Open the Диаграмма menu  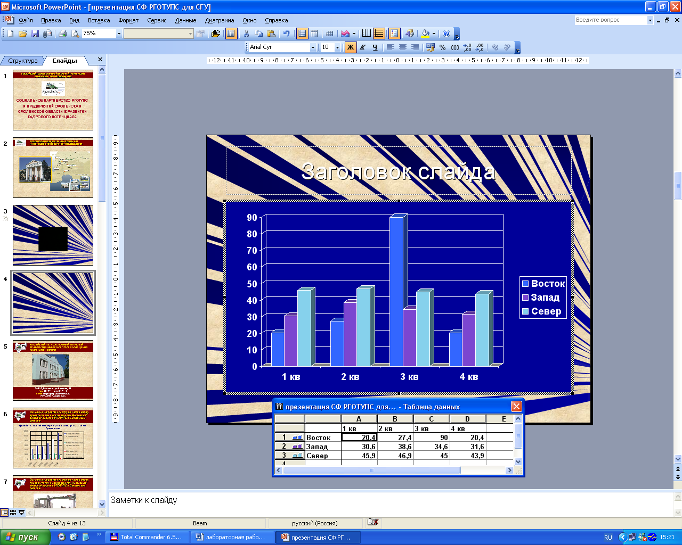coord(220,20)
